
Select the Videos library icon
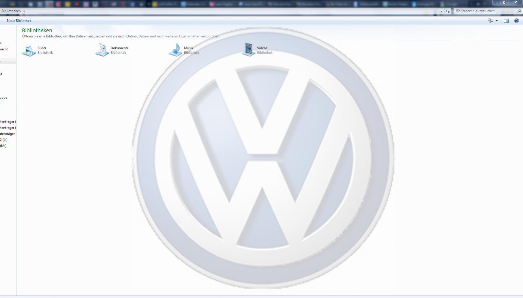[249, 50]
